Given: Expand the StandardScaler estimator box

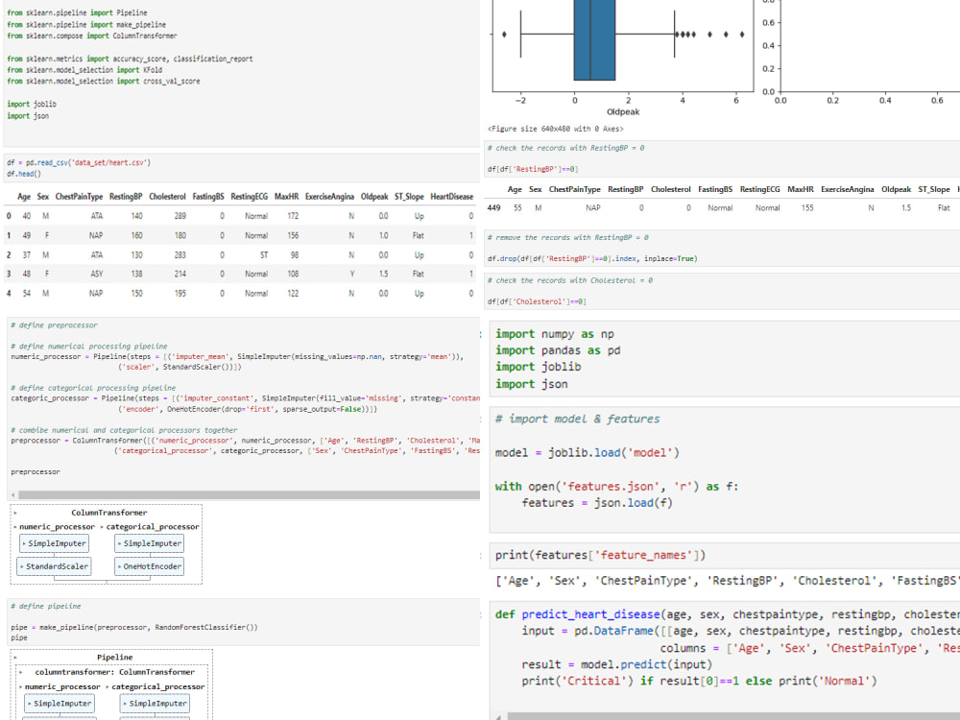Looking at the screenshot, I should click(x=55, y=564).
